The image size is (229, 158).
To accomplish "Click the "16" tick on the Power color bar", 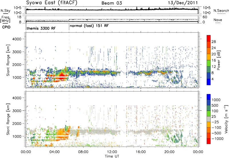I will pyautogui.click(x=214, y=60).
